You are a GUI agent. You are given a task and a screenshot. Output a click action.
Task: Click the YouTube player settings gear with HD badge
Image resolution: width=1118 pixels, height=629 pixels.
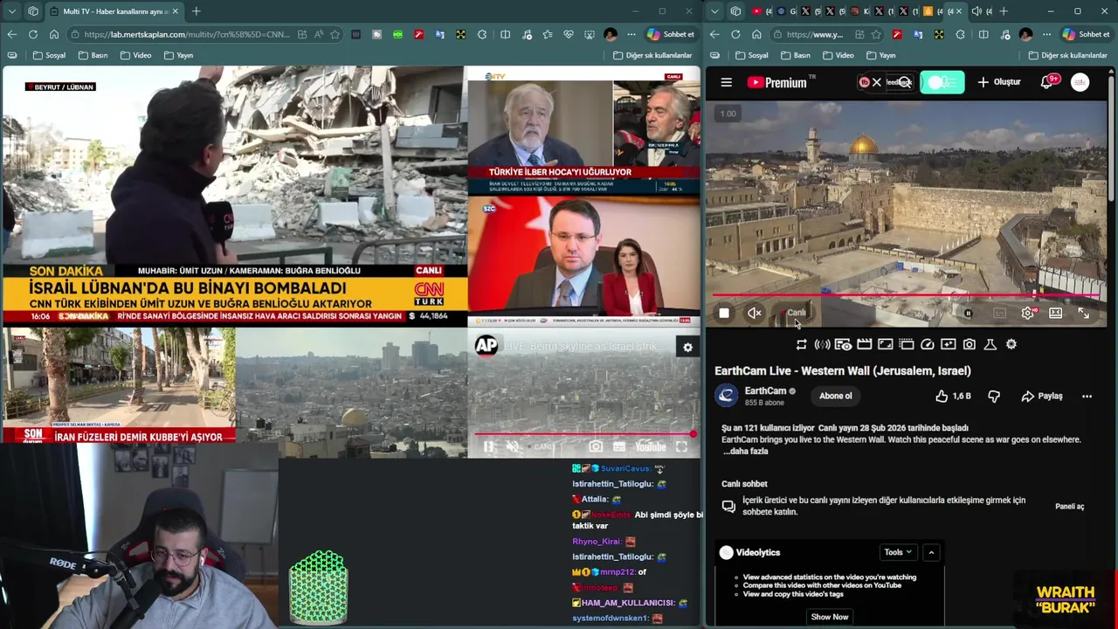[x=1027, y=313]
